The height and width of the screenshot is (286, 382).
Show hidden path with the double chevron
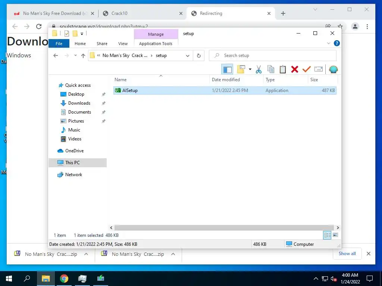coord(98,55)
